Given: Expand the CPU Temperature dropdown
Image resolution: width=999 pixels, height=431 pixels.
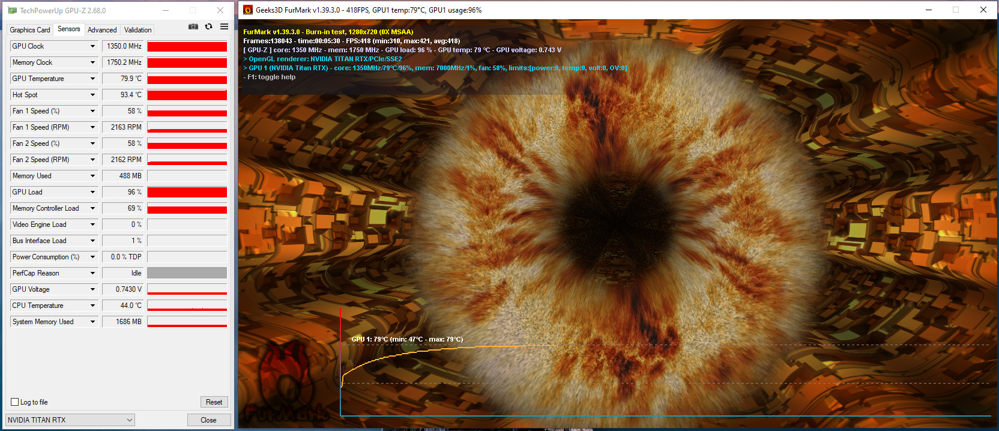Looking at the screenshot, I should [x=93, y=306].
